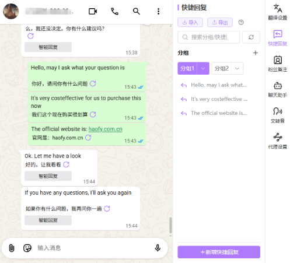This screenshot has height=263, width=290.
Task: Open translation settings in the sidebar
Action: point(278,12)
